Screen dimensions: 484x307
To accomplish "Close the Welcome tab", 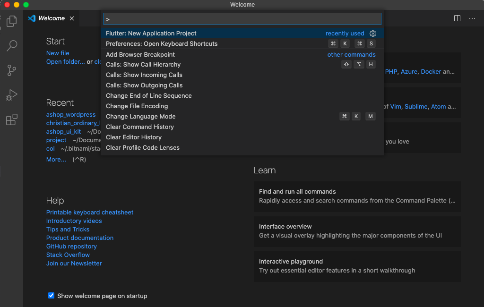I will click(72, 18).
